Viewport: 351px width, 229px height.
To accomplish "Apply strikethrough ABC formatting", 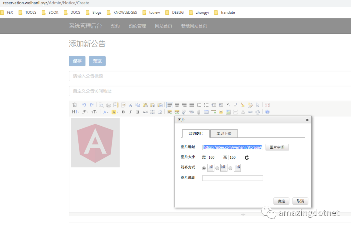I will (145, 112).
